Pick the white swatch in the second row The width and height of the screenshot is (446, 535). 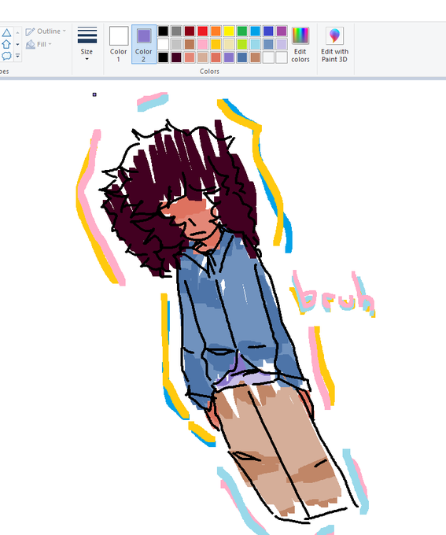pos(163,44)
